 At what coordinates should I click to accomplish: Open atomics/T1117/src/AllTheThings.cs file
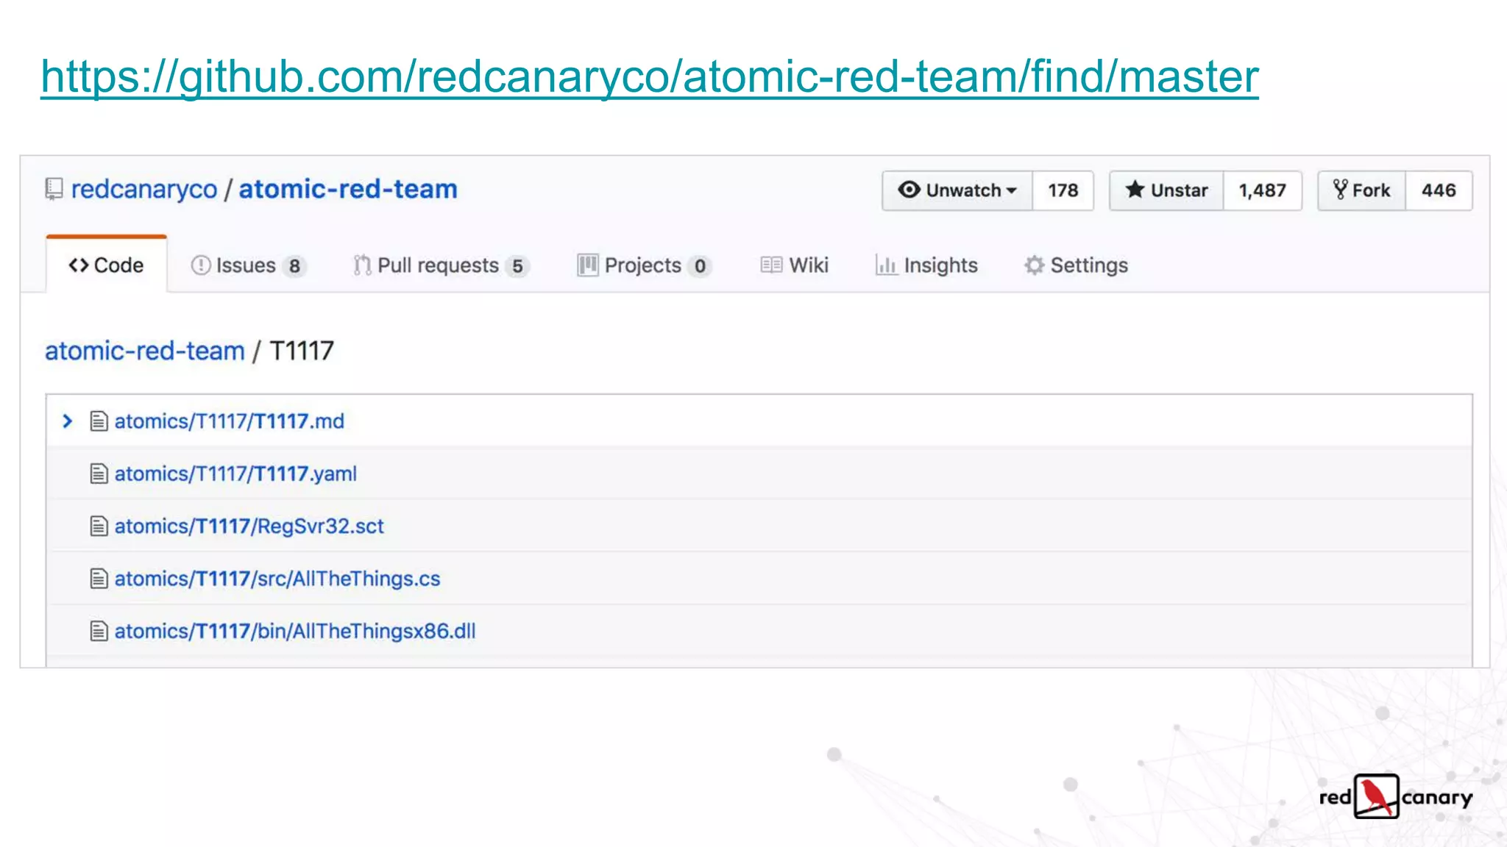pyautogui.click(x=277, y=579)
